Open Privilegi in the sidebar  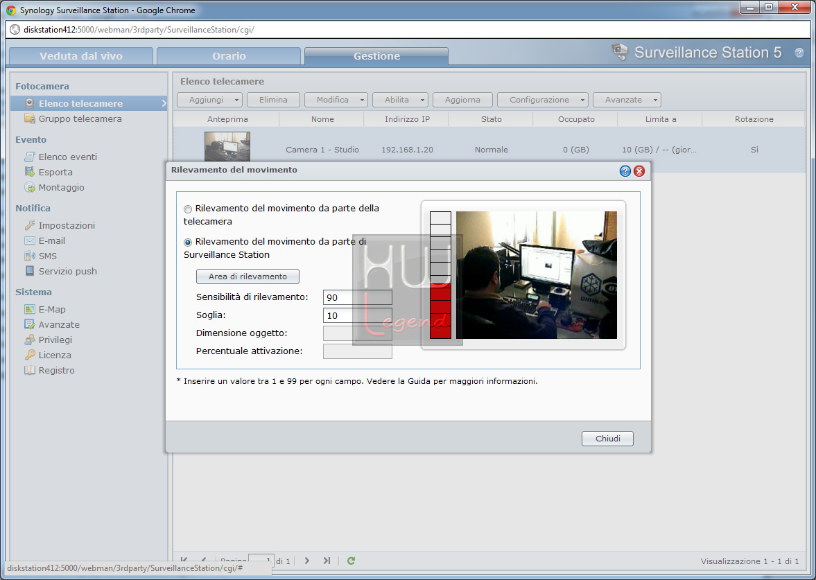(x=55, y=340)
